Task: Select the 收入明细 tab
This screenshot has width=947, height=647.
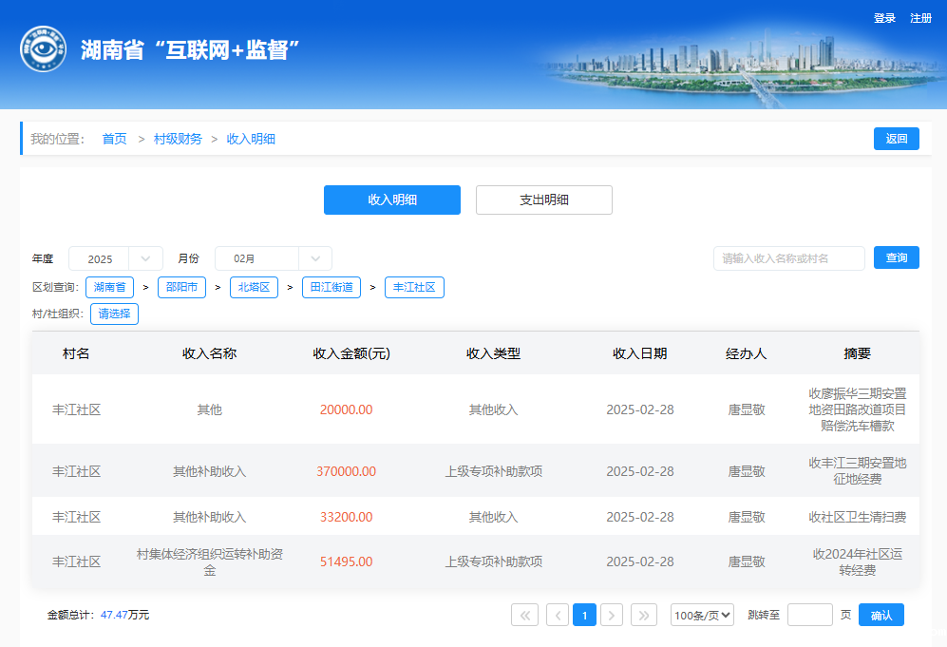Action: (x=391, y=200)
